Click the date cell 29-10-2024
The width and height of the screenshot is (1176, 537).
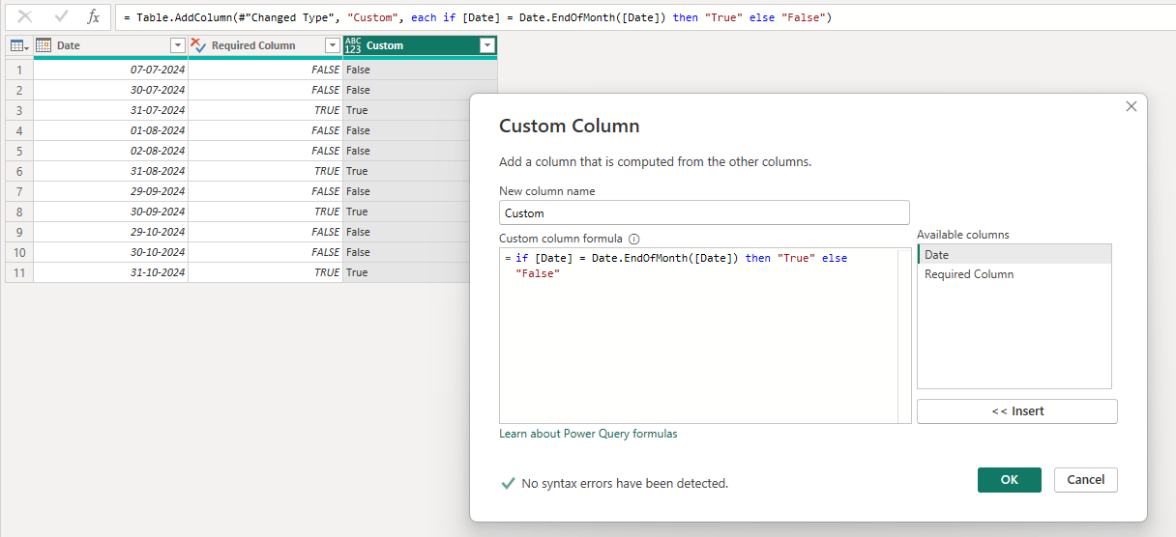110,232
